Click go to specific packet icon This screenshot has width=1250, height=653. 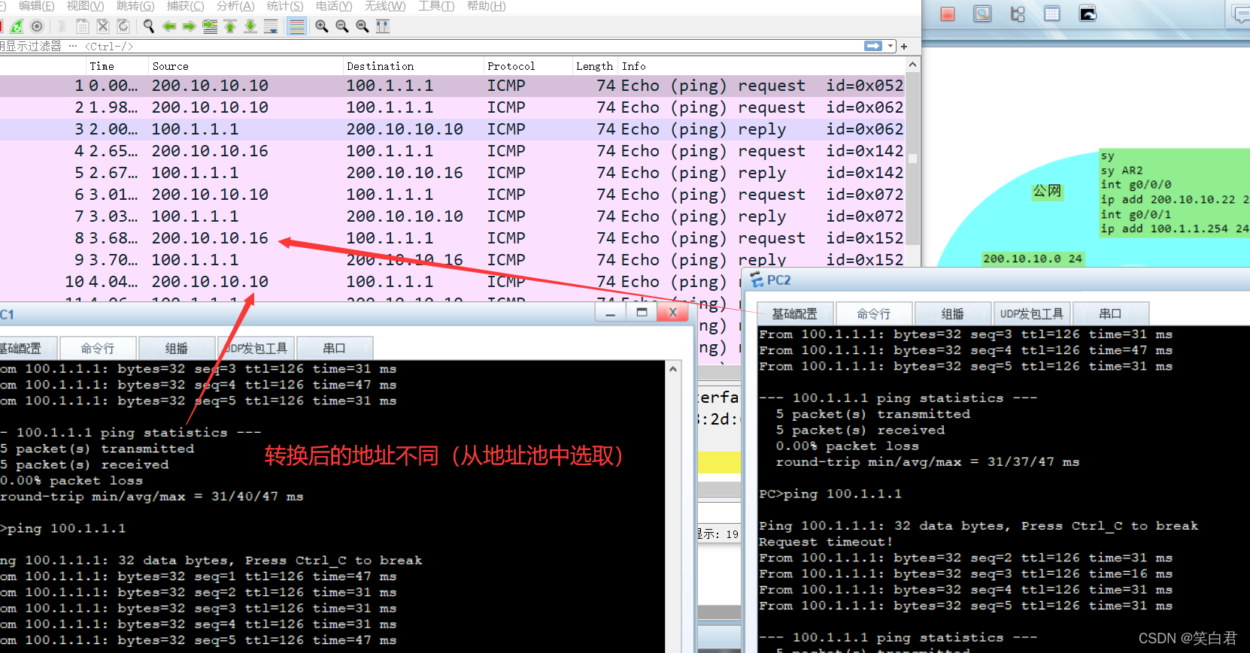pyautogui.click(x=210, y=26)
